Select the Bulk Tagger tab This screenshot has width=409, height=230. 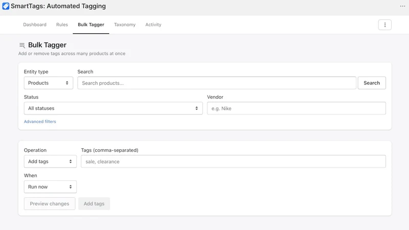(91, 25)
